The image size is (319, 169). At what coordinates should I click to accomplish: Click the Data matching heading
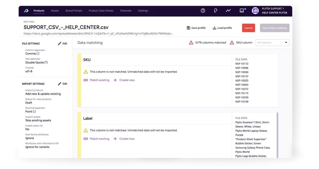coord(90,43)
